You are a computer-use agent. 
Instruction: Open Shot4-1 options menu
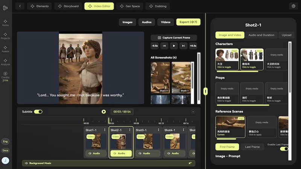pos(184,130)
